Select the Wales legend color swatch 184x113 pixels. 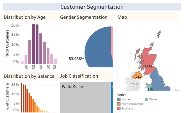point(146,99)
